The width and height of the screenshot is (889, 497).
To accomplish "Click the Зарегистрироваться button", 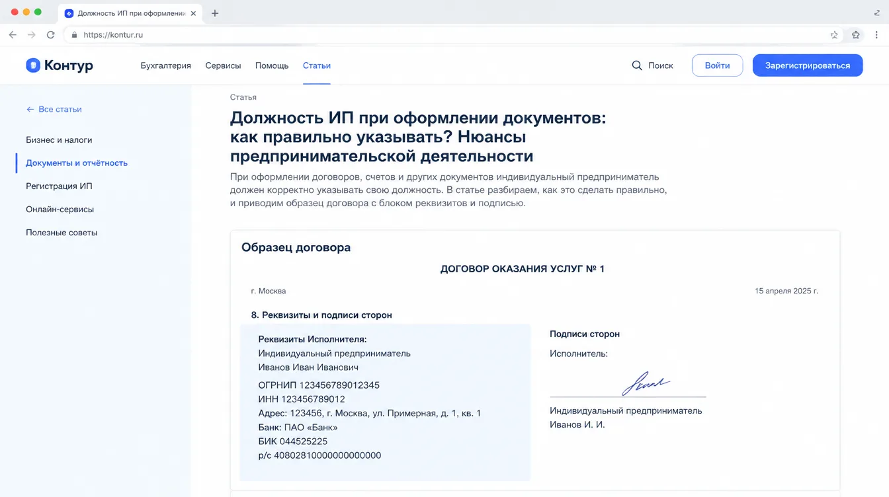I will tap(808, 65).
